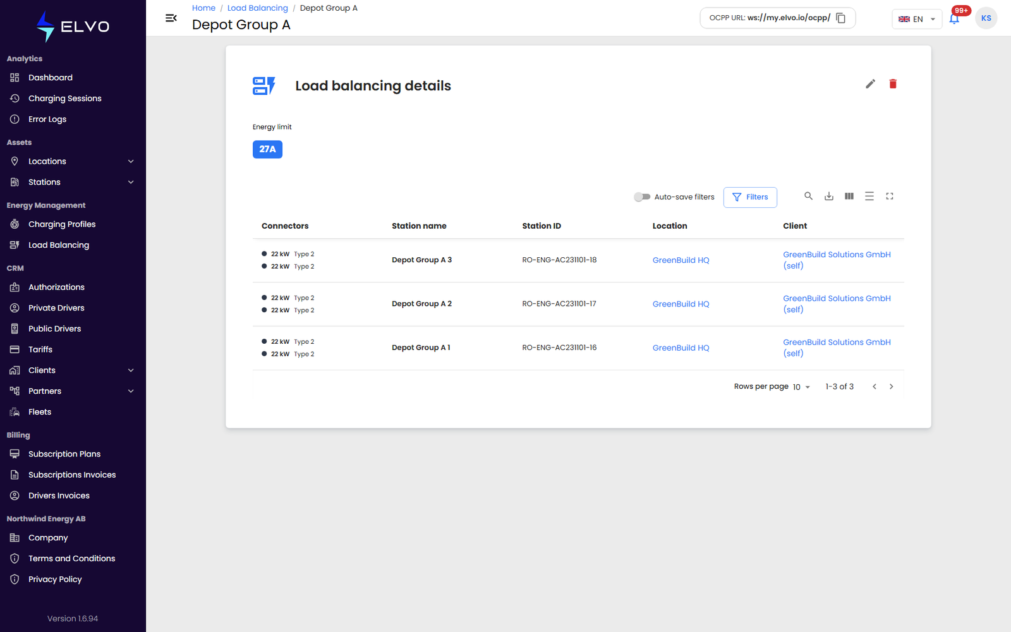Screen dimensions: 1011x632
Task: Sort by Location column header
Action: coord(670,226)
